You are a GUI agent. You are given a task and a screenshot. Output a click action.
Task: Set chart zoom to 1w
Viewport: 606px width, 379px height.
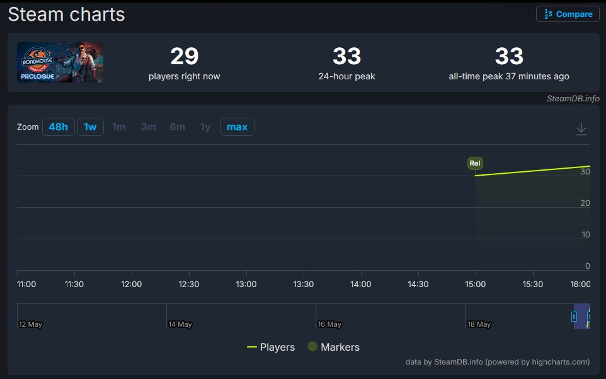click(x=91, y=127)
